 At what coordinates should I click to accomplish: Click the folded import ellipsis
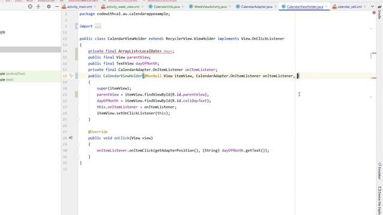[98, 26]
